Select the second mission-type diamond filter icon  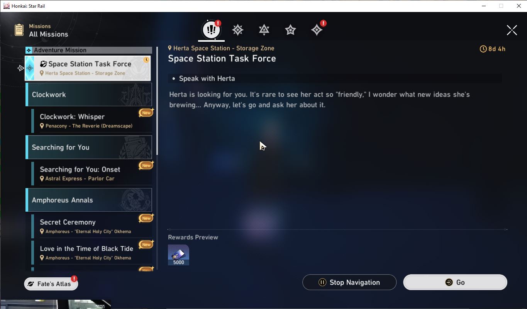click(237, 30)
